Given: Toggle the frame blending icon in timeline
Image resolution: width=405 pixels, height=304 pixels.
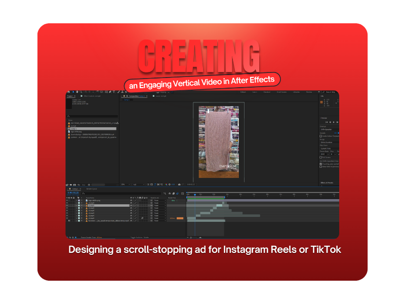Looking at the screenshot, I should (x=174, y=194).
